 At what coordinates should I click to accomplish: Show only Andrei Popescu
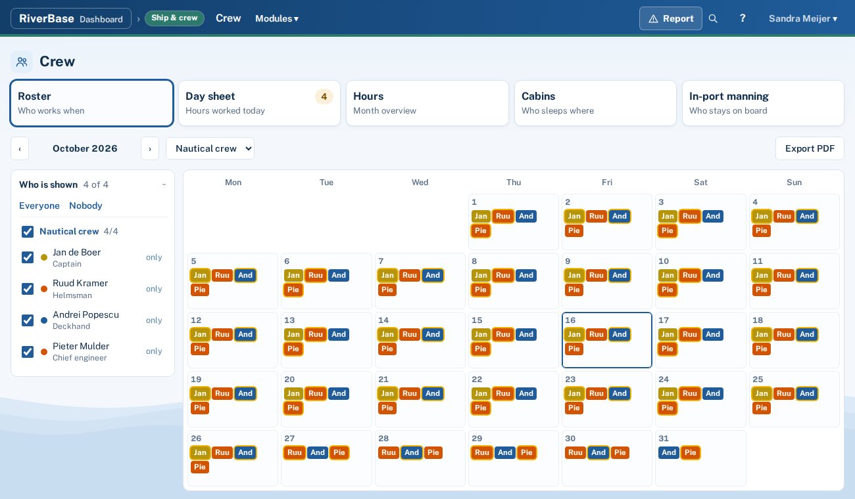[154, 320]
